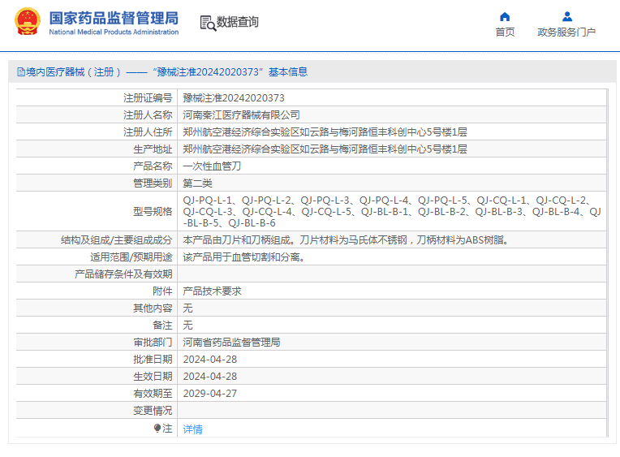This screenshot has height=457, width=620.
Task: Click the 产品名称 label
Action: click(x=153, y=166)
